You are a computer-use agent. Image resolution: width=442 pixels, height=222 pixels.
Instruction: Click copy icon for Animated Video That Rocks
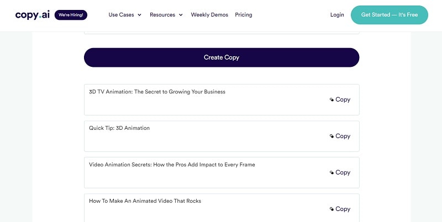[x=331, y=209]
